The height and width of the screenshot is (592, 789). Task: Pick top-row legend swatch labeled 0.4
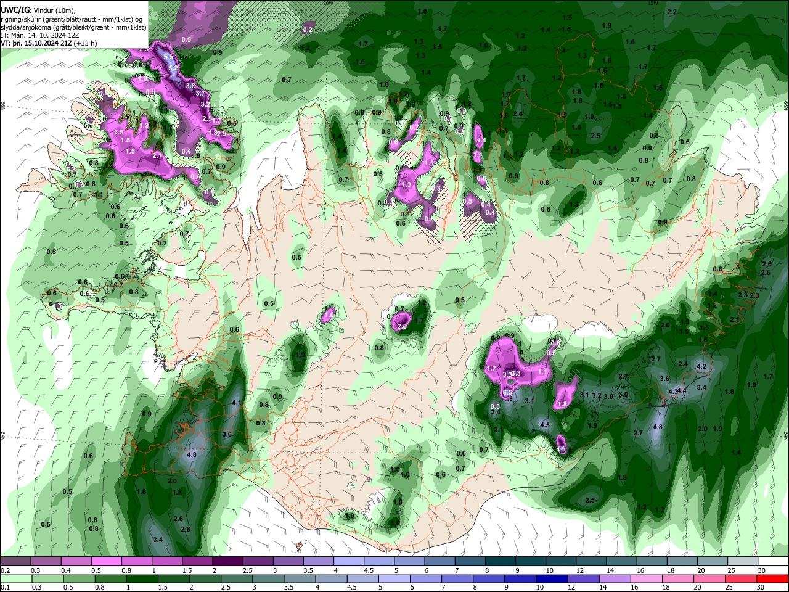pyautogui.click(x=76, y=562)
